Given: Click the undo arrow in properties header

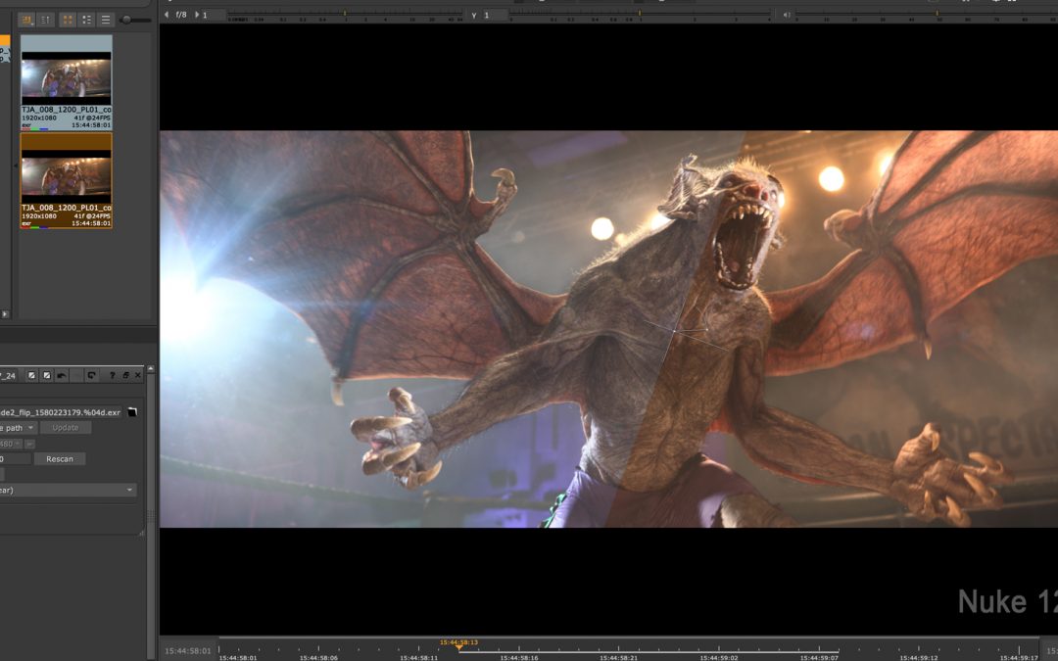Looking at the screenshot, I should (62, 376).
